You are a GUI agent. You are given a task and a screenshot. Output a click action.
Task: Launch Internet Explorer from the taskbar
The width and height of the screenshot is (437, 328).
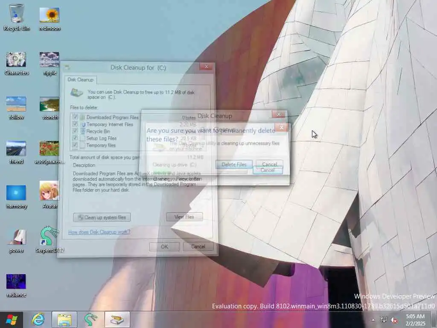[38, 319]
